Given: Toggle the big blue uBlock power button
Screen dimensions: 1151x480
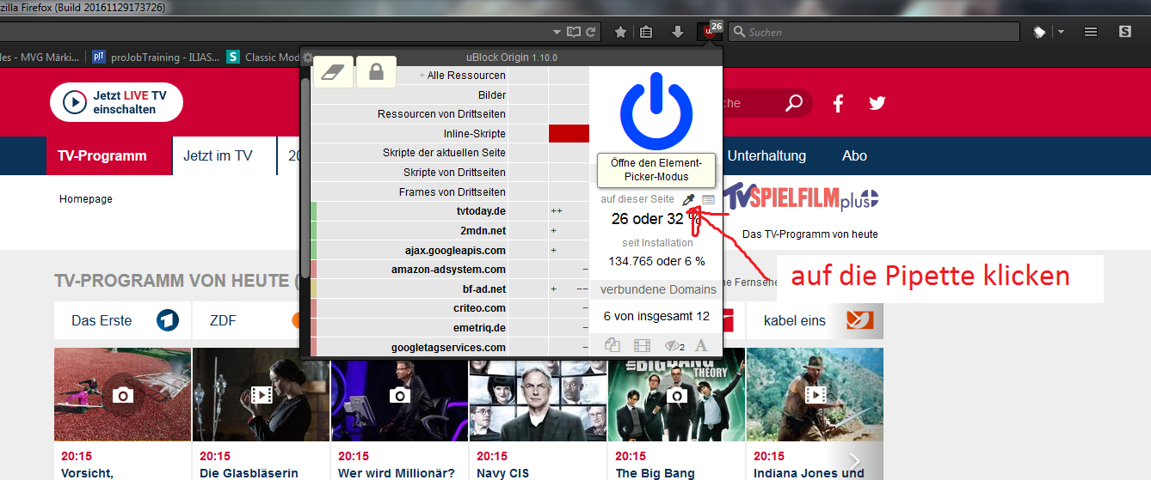Looking at the screenshot, I should 656,112.
